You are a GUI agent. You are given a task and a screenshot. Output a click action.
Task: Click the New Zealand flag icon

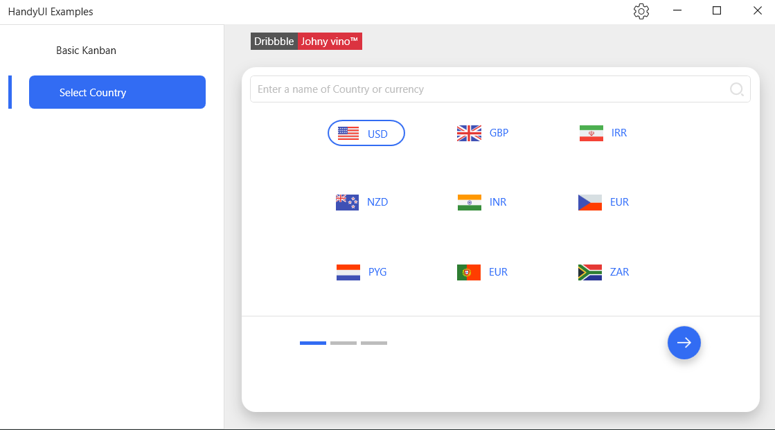pyautogui.click(x=348, y=202)
